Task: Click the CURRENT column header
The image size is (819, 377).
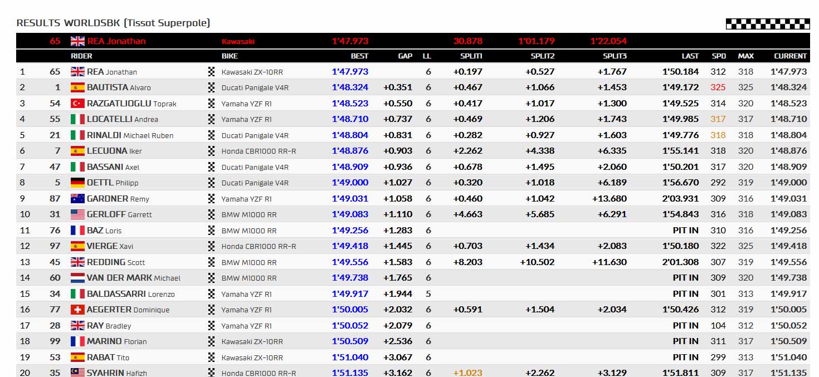Action: point(790,56)
